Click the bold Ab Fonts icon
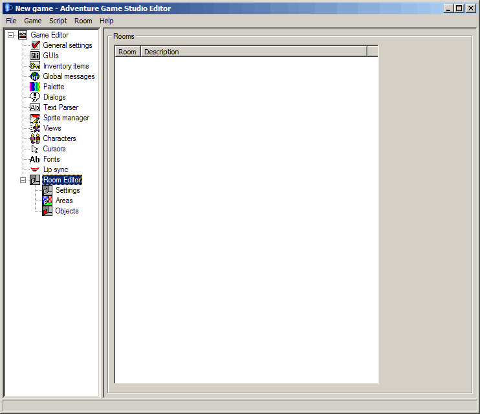Viewport: 480px width, 414px height. (x=34, y=160)
